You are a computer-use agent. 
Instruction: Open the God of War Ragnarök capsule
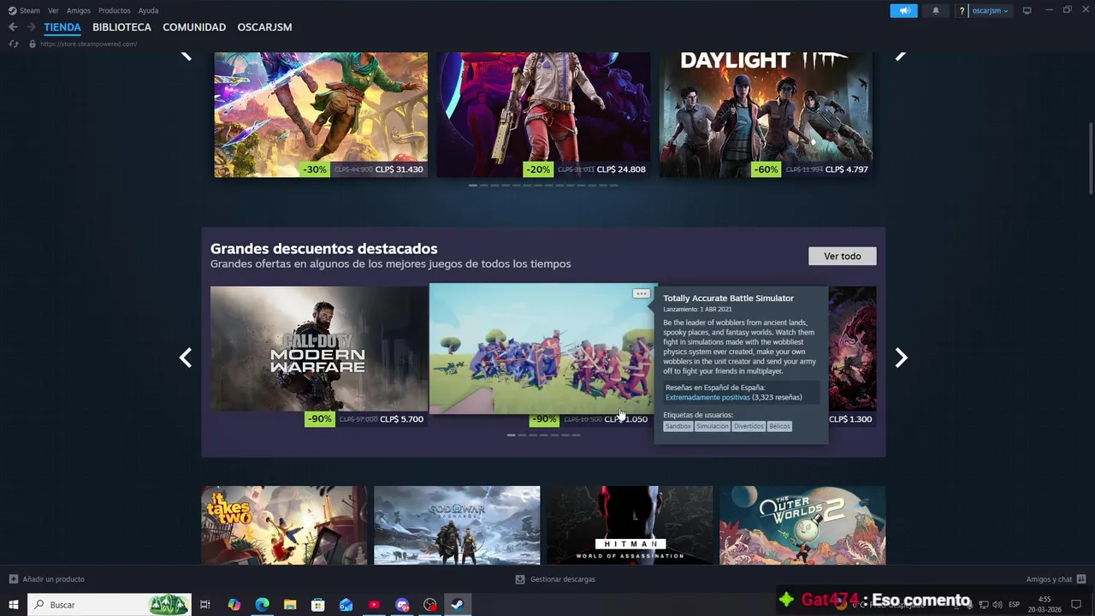tap(457, 524)
